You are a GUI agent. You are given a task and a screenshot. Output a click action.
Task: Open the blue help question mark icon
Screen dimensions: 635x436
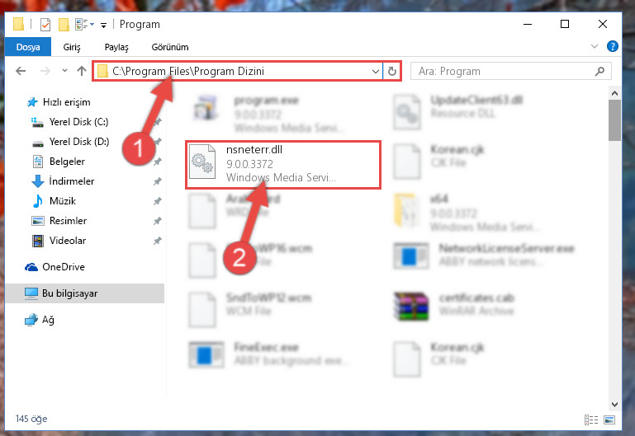pyautogui.click(x=613, y=46)
